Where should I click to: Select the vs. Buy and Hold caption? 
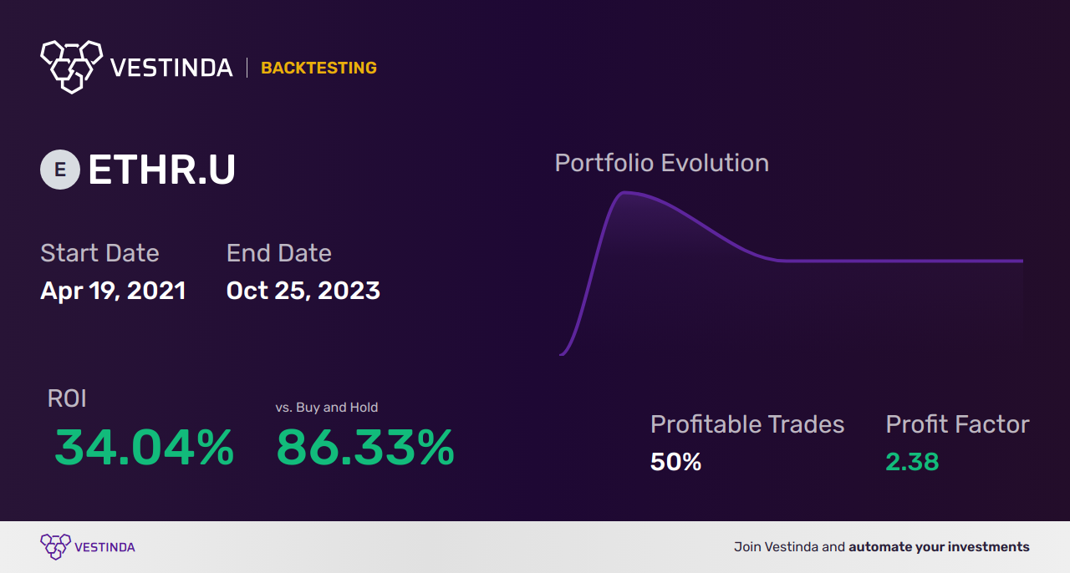tap(327, 408)
